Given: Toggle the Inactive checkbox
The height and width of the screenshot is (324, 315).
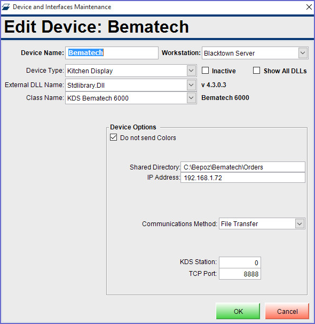Looking at the screenshot, I should click(205, 71).
